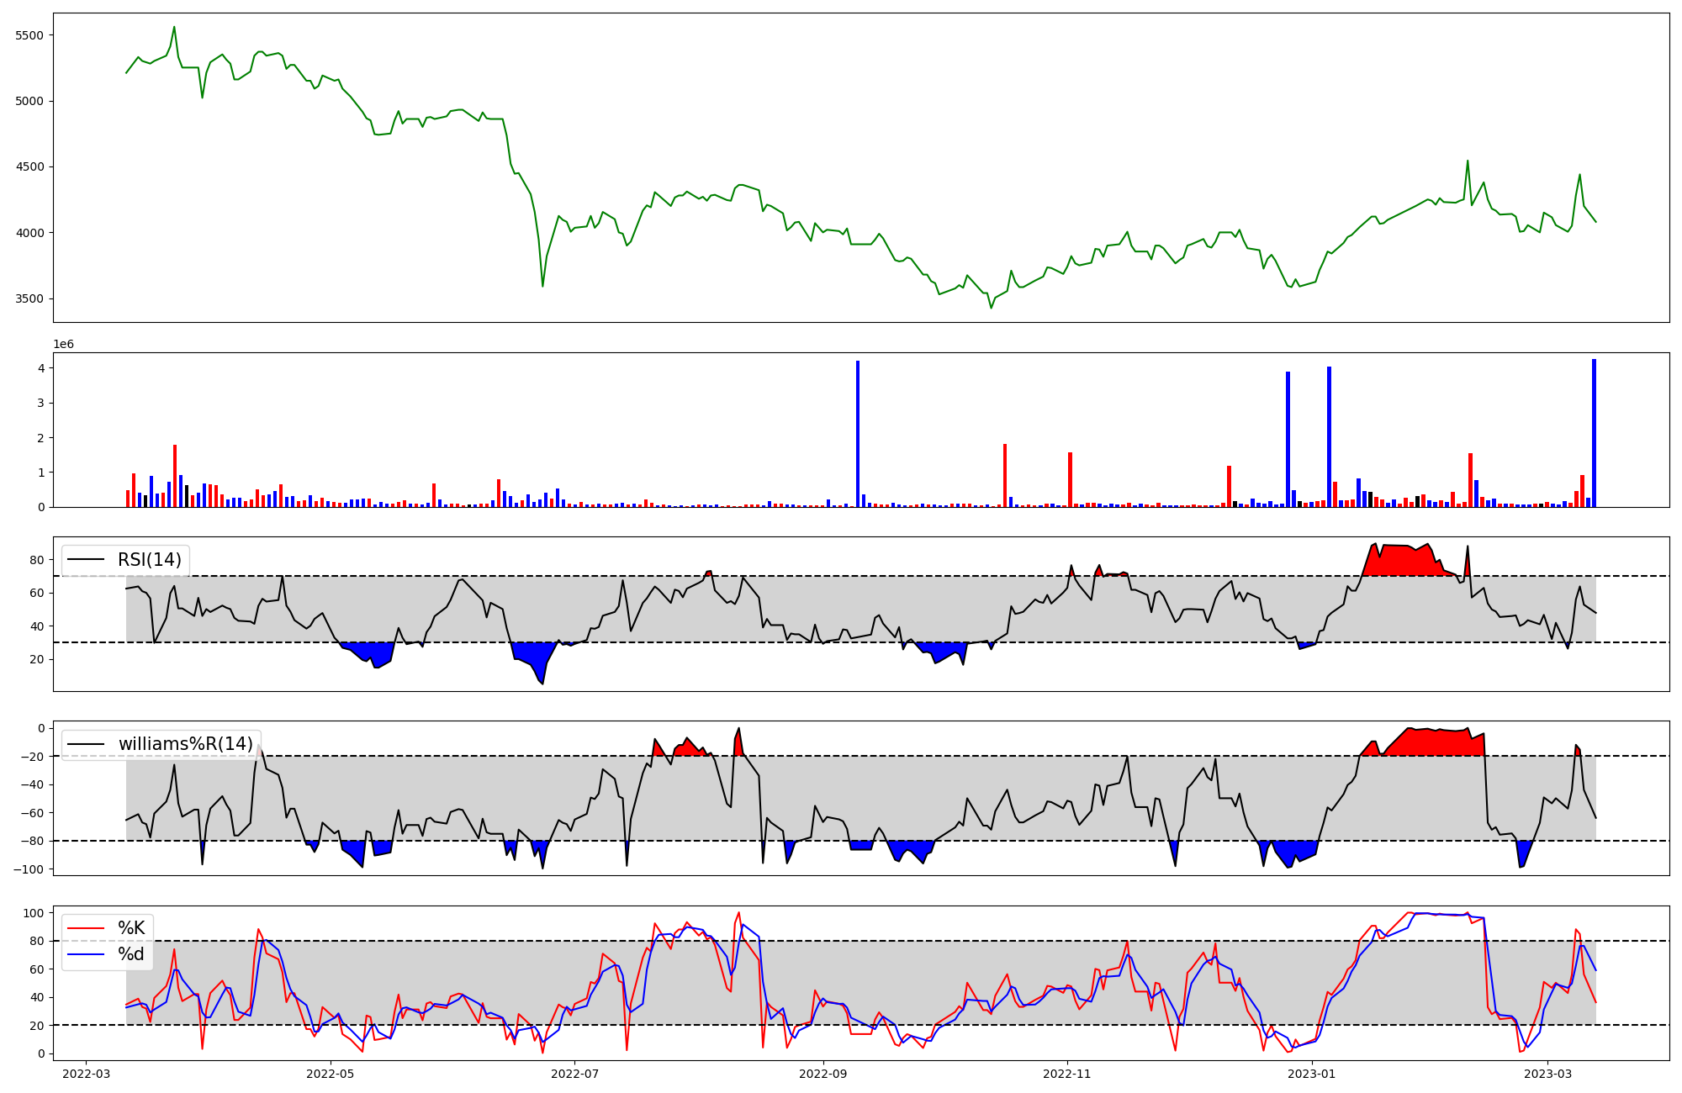Click the 2022-09 date axis label
Screen dimensions: 1682x1093
pos(823,1074)
